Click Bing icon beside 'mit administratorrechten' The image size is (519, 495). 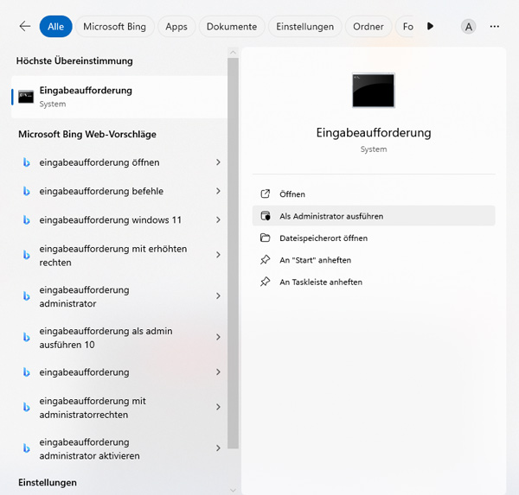(26, 407)
